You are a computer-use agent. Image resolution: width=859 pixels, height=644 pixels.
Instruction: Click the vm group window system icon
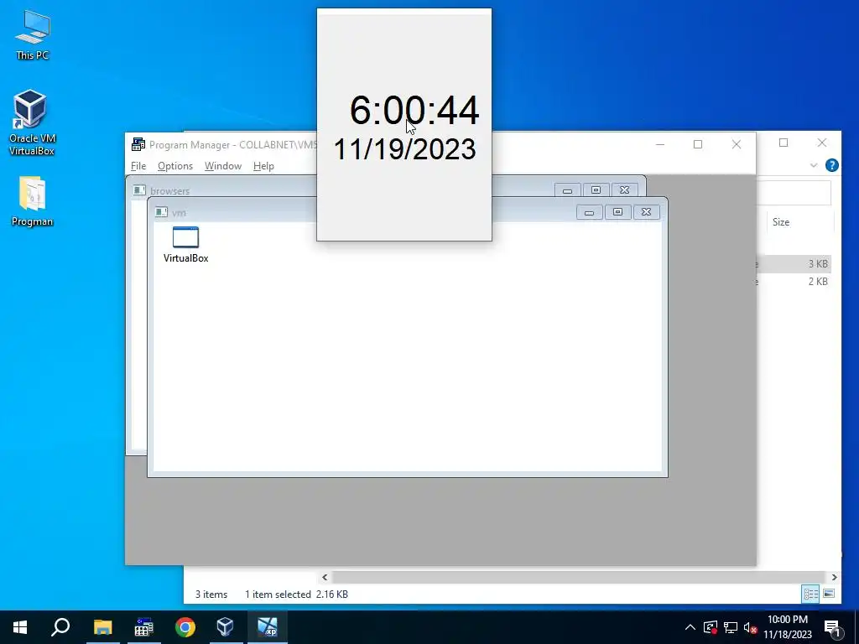[x=161, y=212]
